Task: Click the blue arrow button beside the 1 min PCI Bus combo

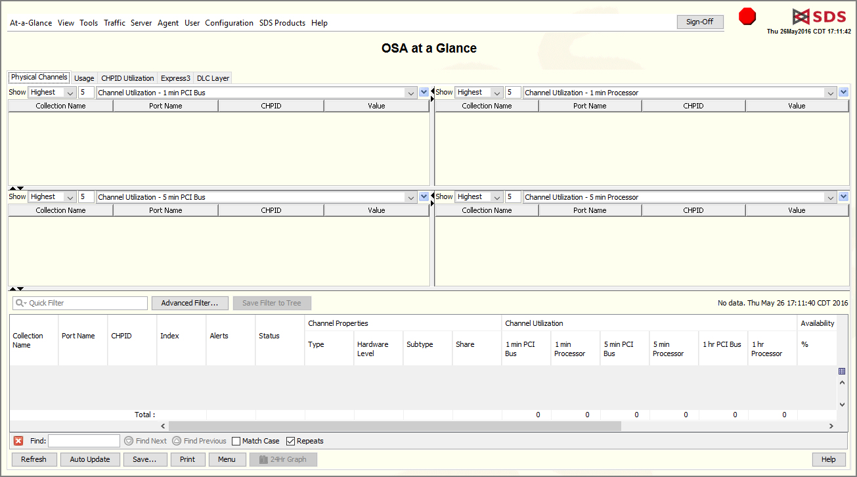Action: (x=424, y=92)
